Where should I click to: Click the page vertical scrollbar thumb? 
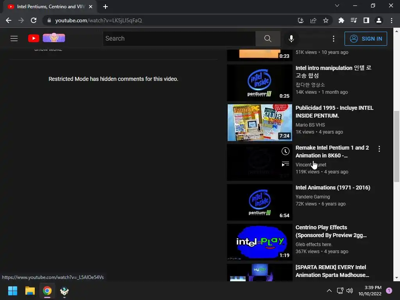click(x=396, y=146)
